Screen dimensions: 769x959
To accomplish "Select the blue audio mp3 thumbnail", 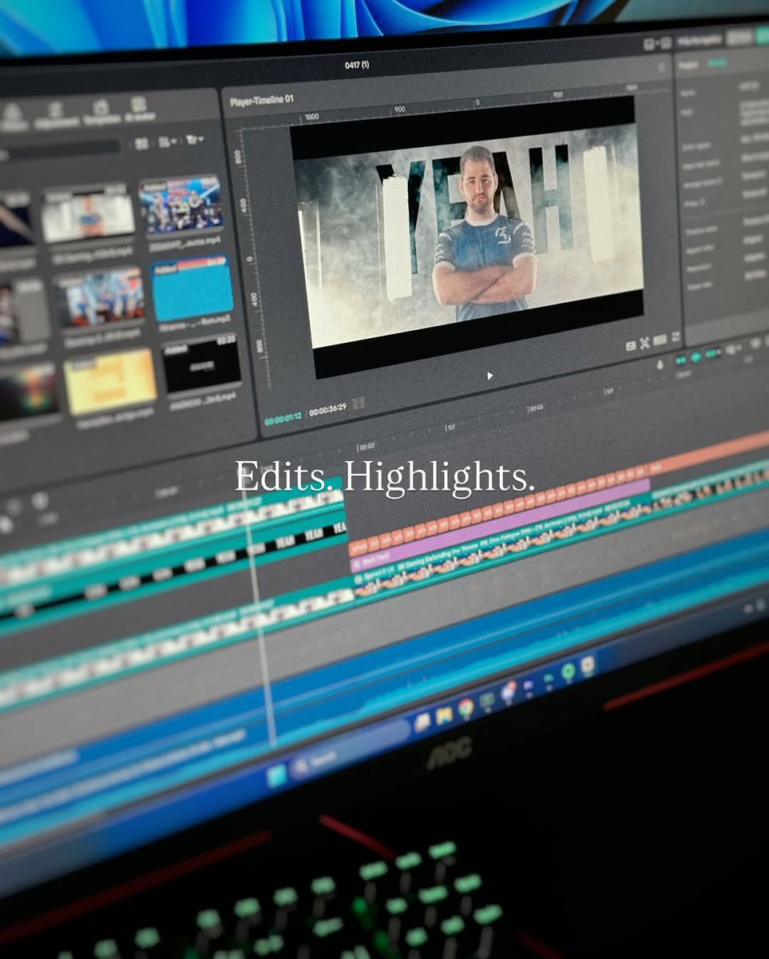I will (192, 288).
